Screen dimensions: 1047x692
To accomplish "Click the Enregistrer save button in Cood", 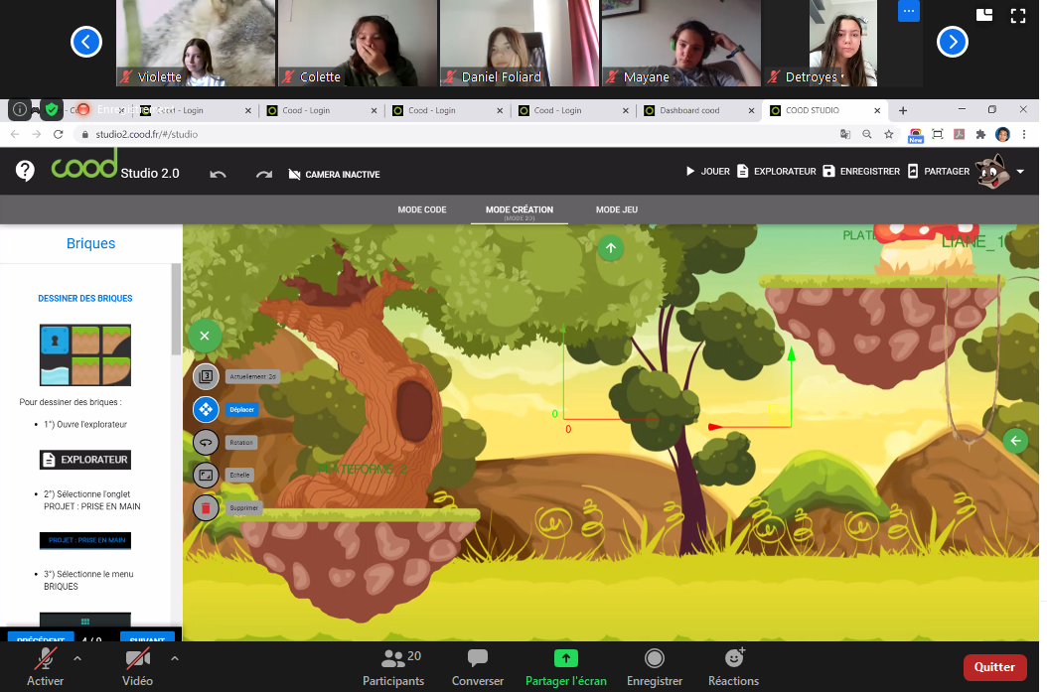I will (x=860, y=171).
